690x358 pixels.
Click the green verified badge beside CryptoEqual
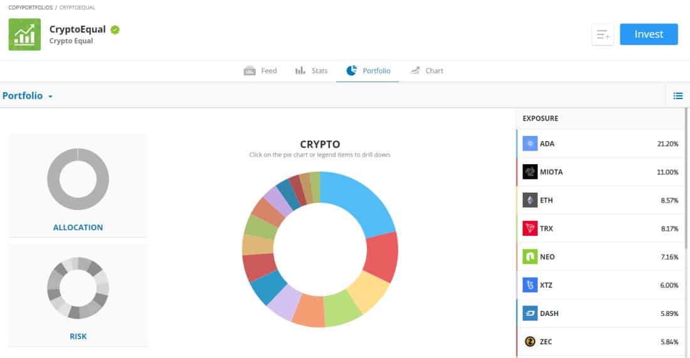point(115,29)
